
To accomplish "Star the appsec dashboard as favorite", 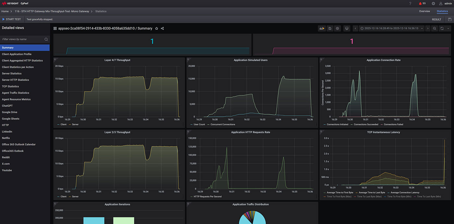I will point(157,28).
